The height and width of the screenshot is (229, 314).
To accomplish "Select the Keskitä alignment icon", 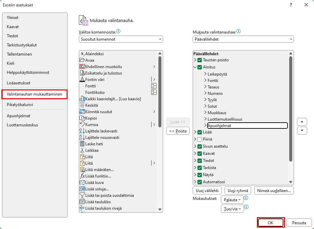I will point(82,105).
